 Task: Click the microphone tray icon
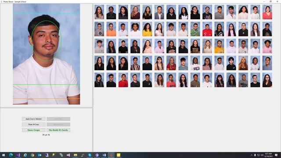pos(255,155)
